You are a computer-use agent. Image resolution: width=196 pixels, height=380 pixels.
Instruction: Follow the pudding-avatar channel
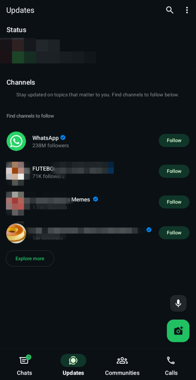coord(174,233)
